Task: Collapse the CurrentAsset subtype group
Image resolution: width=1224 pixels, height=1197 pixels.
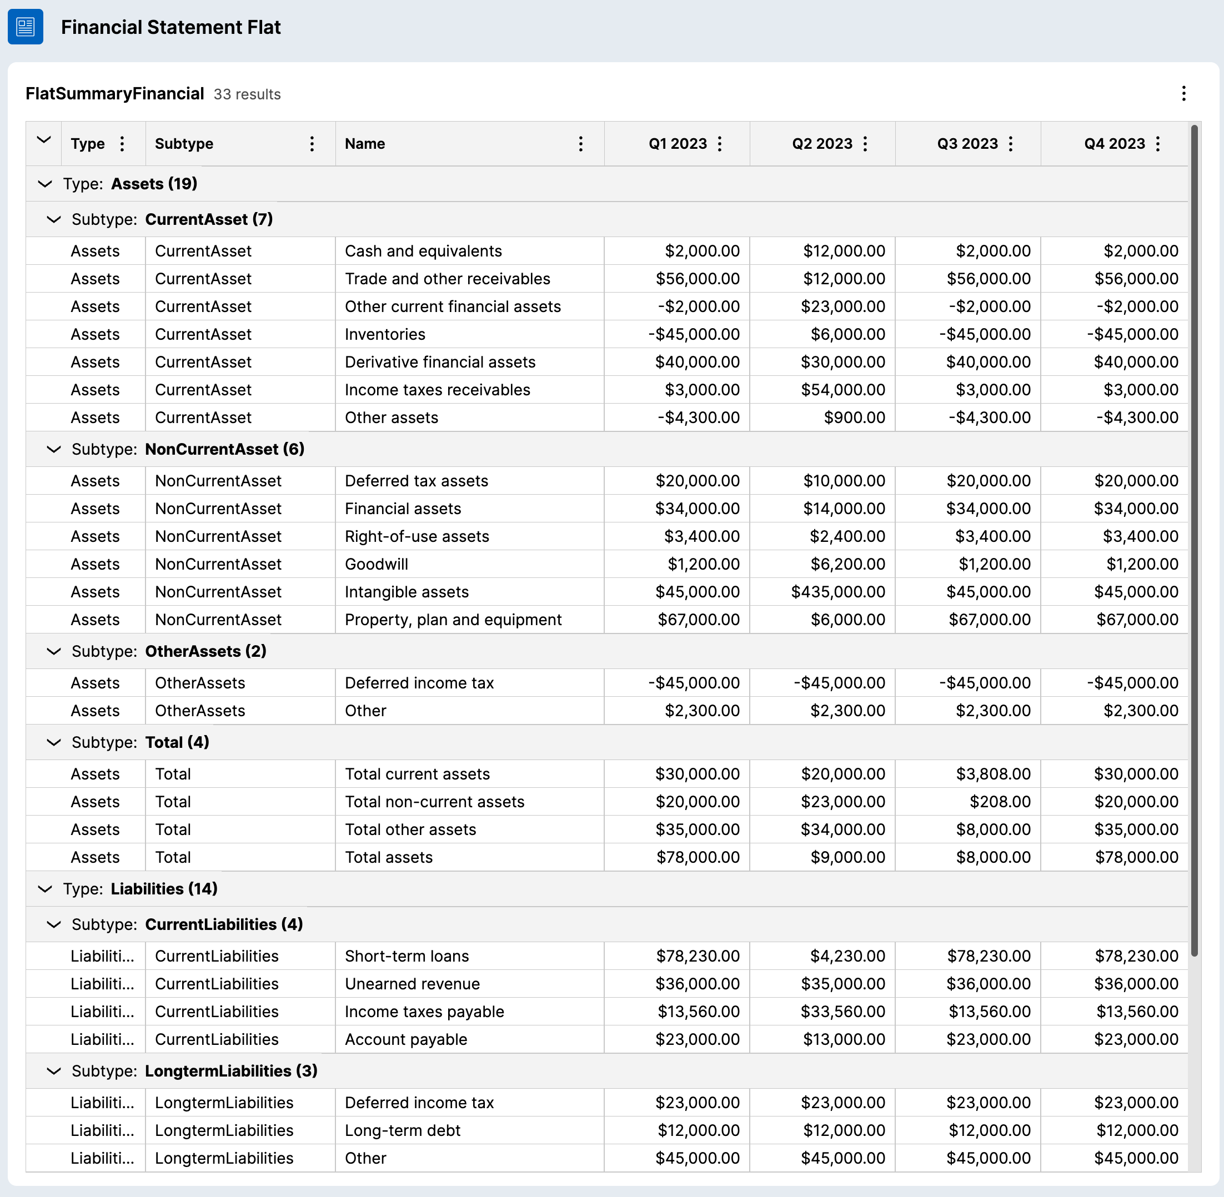Action: point(54,219)
